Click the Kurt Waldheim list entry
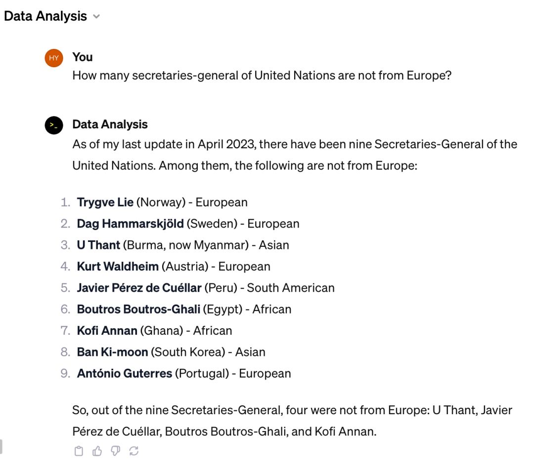The image size is (534, 470). coord(174,267)
